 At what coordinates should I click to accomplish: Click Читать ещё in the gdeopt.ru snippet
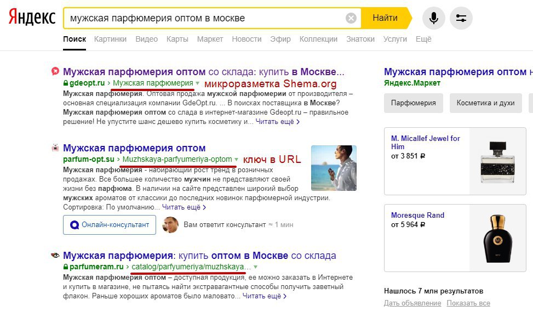(277, 121)
